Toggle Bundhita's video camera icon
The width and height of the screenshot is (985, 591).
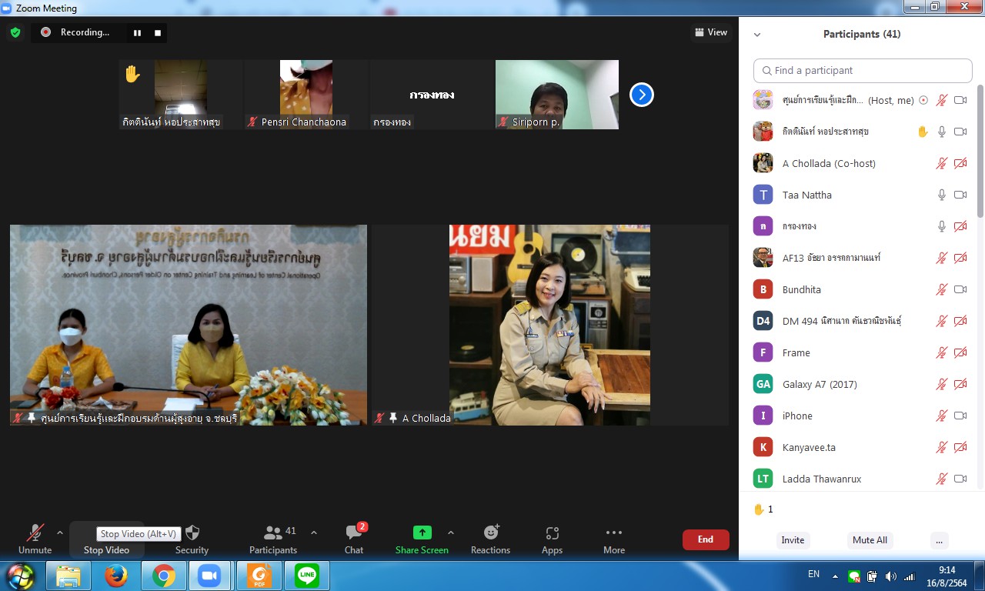(960, 289)
